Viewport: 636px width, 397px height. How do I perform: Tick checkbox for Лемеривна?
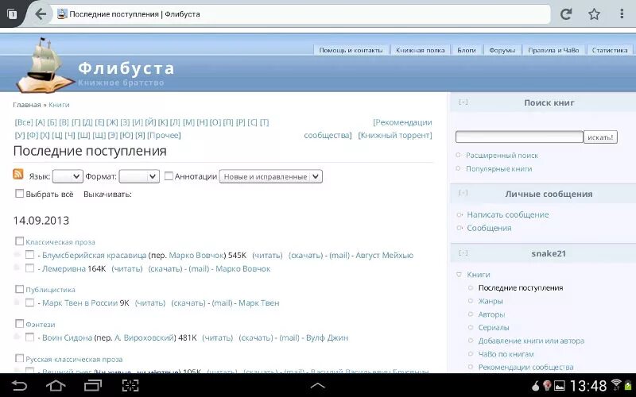[x=29, y=268]
